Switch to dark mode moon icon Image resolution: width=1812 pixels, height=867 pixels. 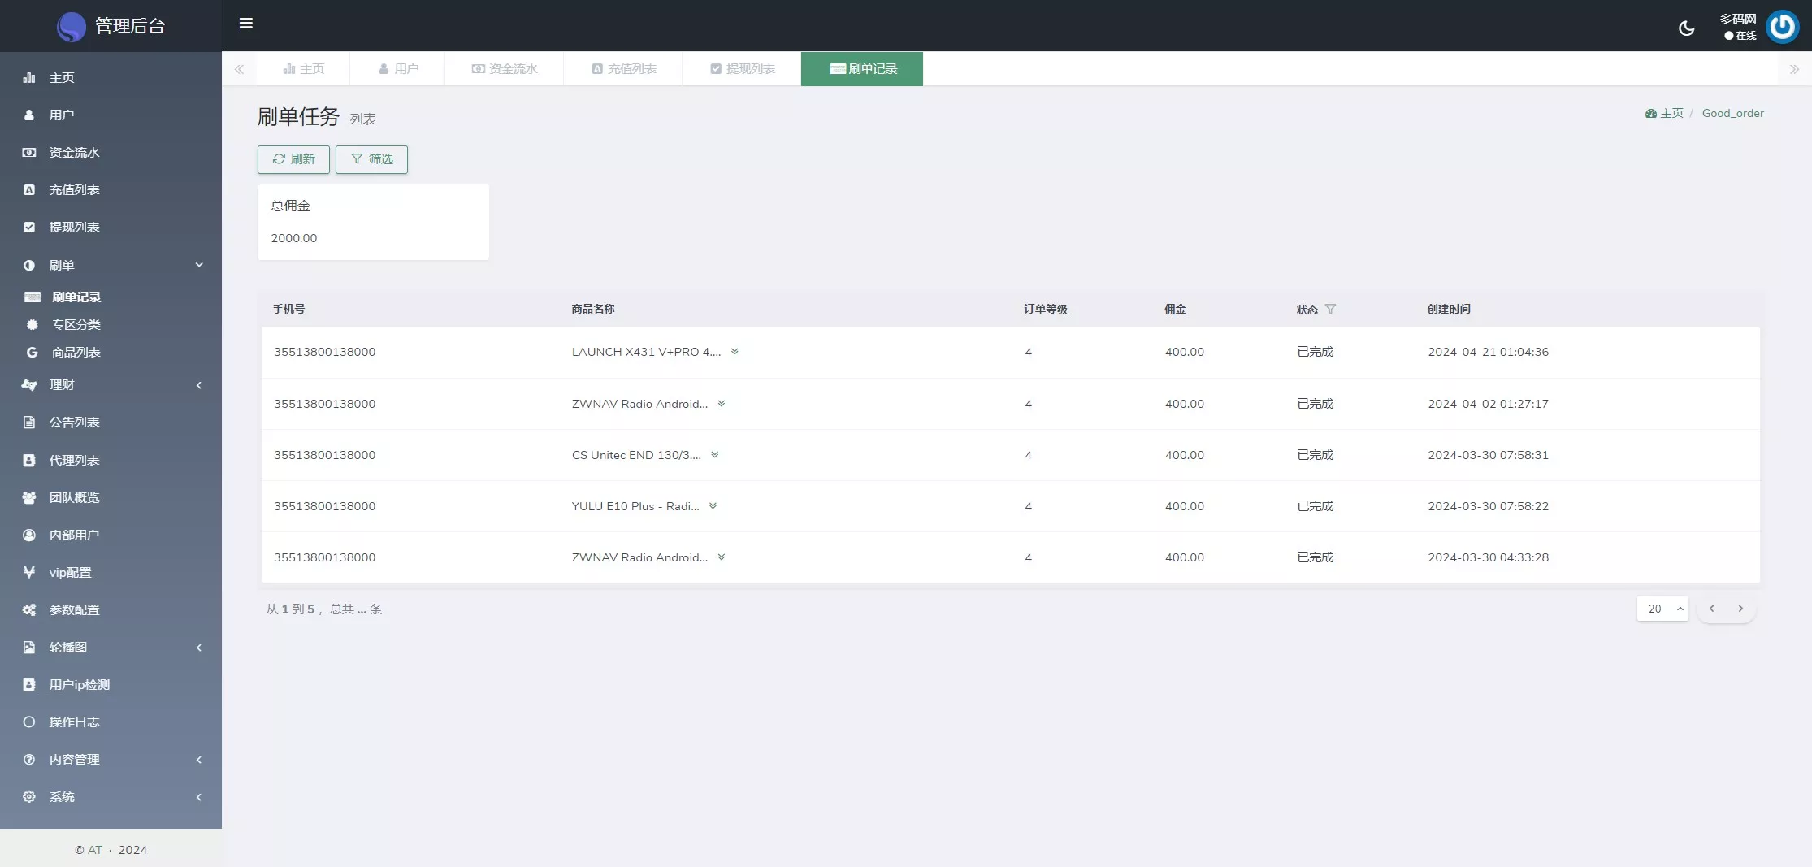pos(1686,28)
